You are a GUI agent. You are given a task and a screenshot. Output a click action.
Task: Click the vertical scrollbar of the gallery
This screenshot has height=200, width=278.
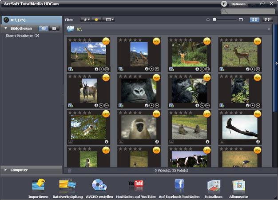point(274,68)
